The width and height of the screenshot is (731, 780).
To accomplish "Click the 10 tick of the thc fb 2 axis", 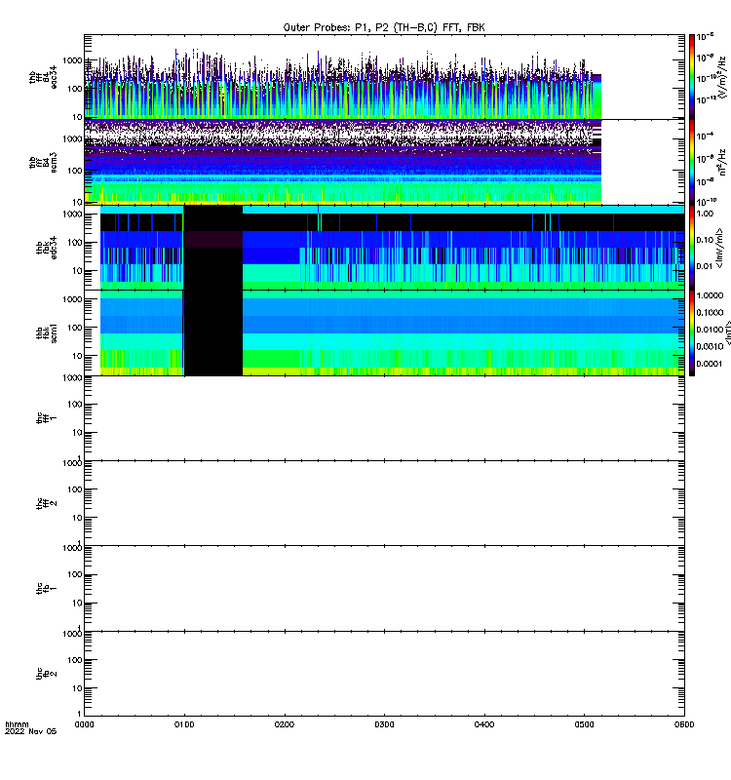I will 77,688.
